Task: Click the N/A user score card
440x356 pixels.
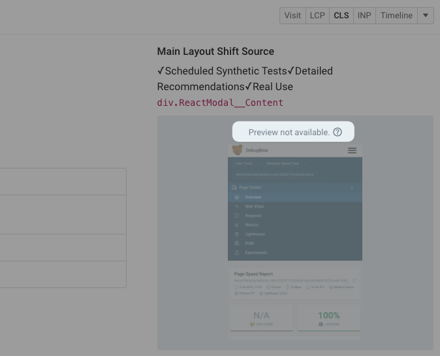Action: coord(261,318)
